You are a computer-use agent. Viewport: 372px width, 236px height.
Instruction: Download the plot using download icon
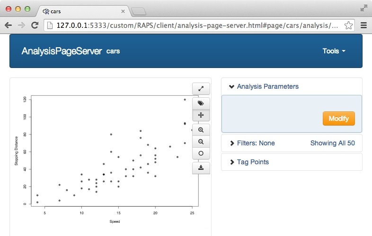pyautogui.click(x=201, y=168)
